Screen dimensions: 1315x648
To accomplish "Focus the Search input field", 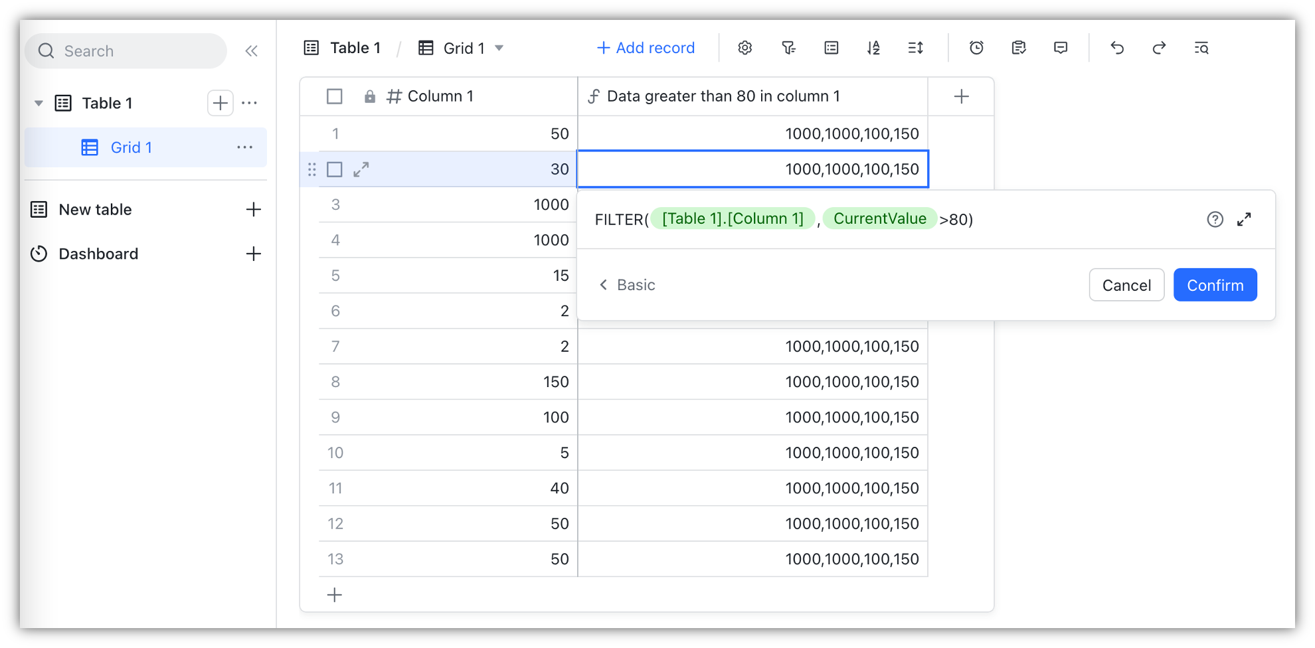I will pos(133,51).
